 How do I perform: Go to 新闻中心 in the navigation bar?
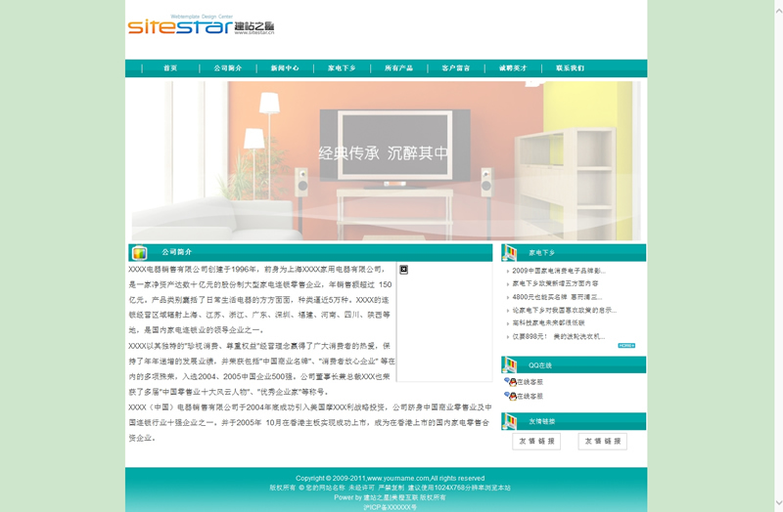285,68
